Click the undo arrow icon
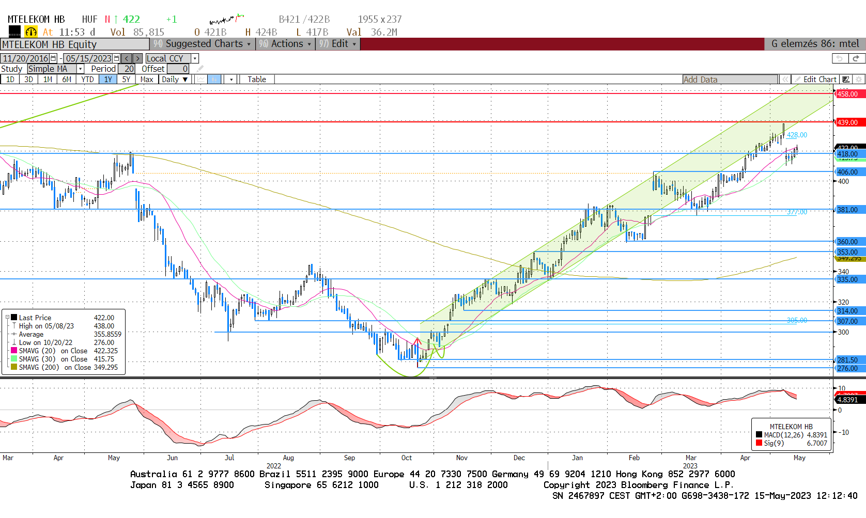866x518 pixels. 840,58
